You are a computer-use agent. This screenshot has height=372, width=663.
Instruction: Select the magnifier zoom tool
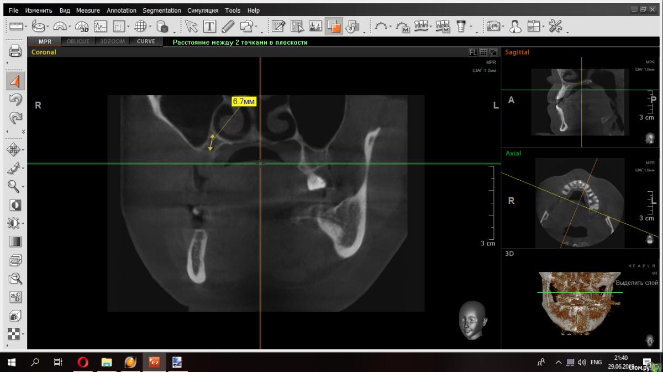[x=14, y=186]
